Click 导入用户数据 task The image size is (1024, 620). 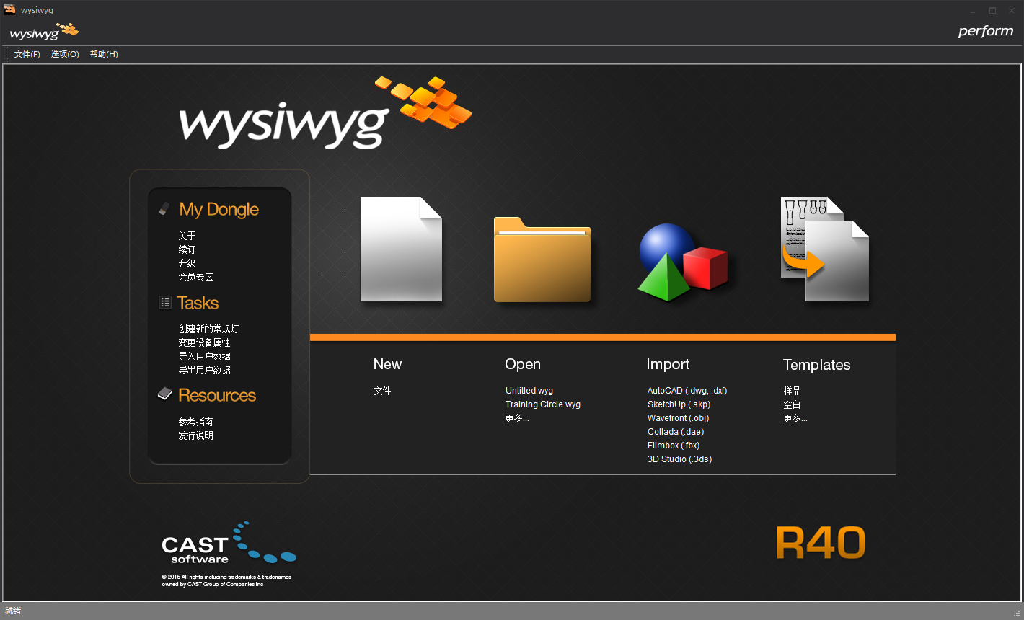(205, 356)
